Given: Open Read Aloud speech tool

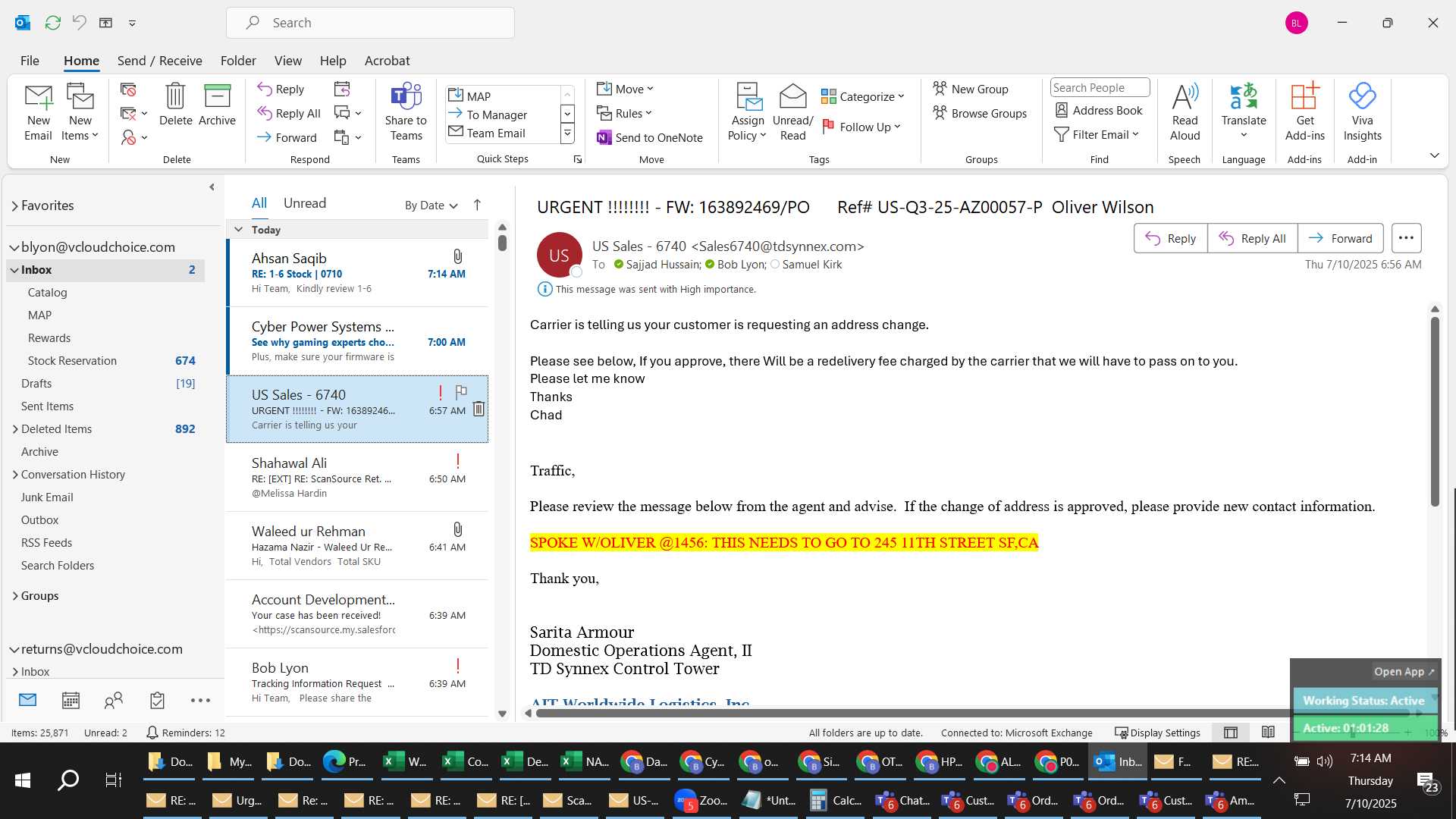Looking at the screenshot, I should pos(1185,112).
